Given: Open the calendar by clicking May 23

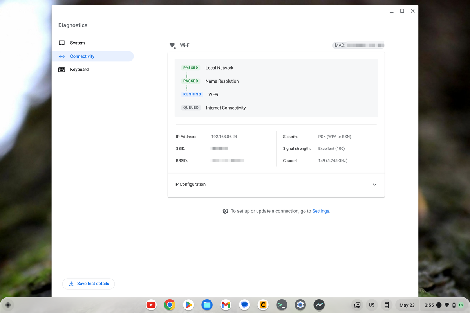Looking at the screenshot, I should coord(407,305).
